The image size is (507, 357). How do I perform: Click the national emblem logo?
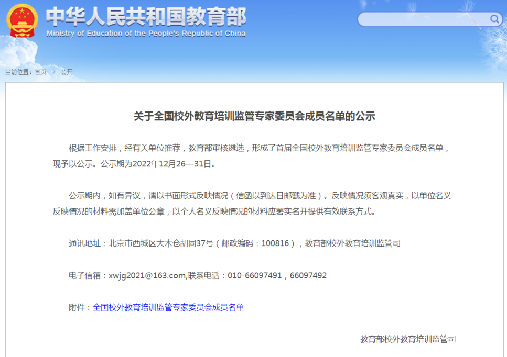click(22, 20)
